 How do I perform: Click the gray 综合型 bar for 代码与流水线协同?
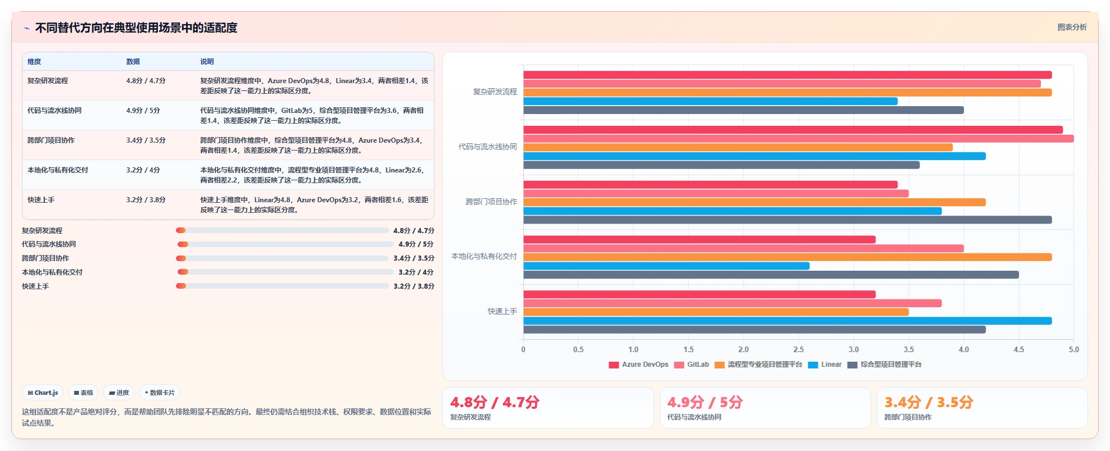pos(722,165)
